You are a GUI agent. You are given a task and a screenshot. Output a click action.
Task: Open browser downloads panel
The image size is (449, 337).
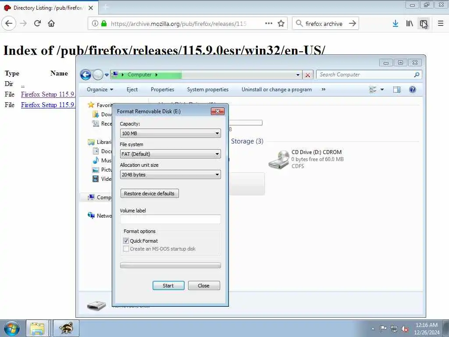pos(396,24)
